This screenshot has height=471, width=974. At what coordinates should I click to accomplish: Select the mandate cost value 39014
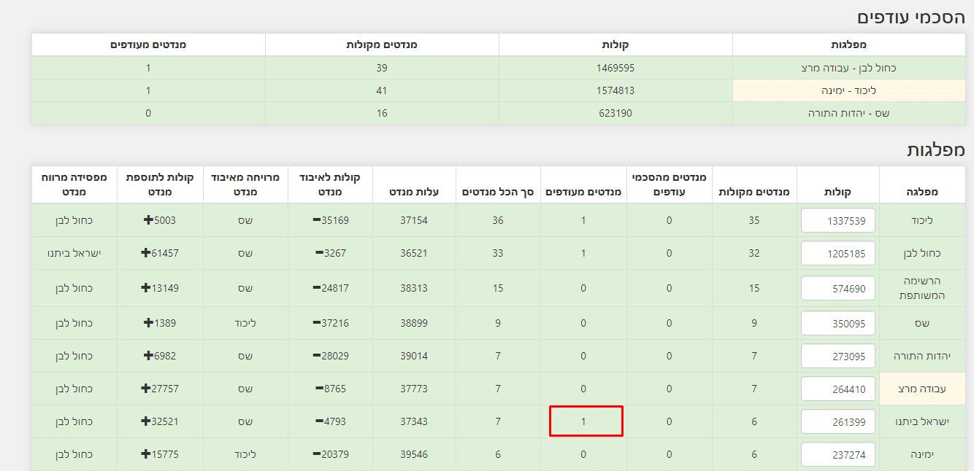[414, 356]
